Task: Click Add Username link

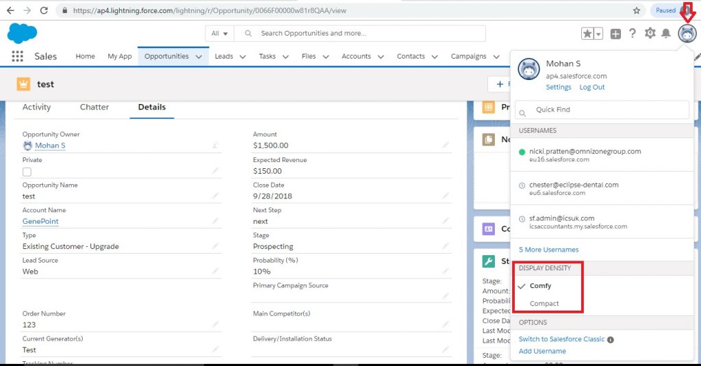Action: click(x=542, y=351)
